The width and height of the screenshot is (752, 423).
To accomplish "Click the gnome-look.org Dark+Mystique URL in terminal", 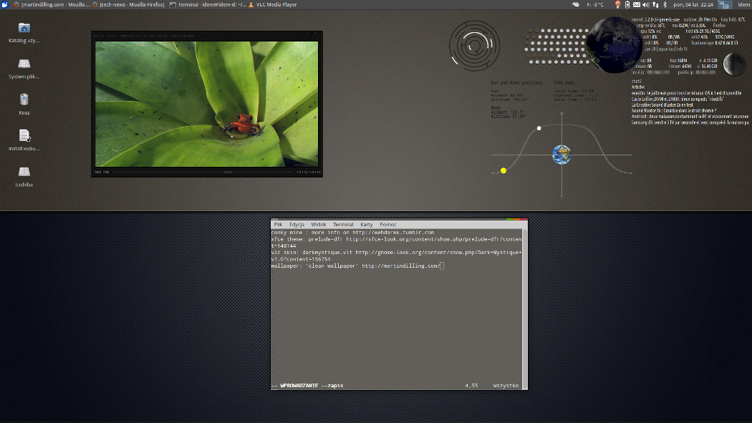I will (438, 253).
